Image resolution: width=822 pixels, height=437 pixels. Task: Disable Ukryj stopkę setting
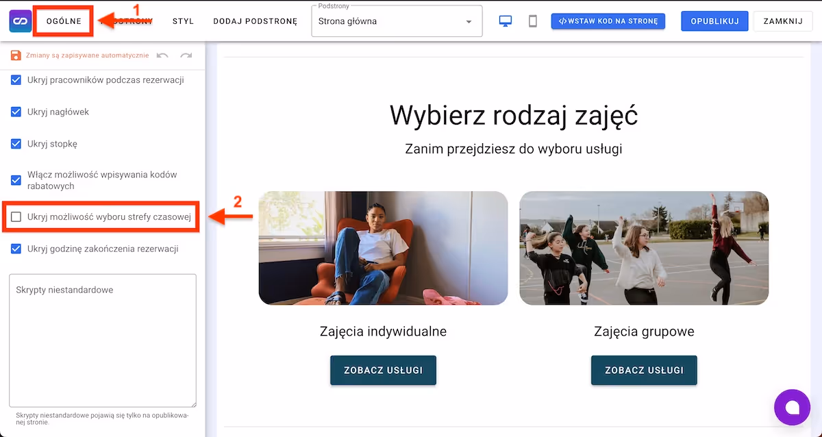click(x=15, y=144)
